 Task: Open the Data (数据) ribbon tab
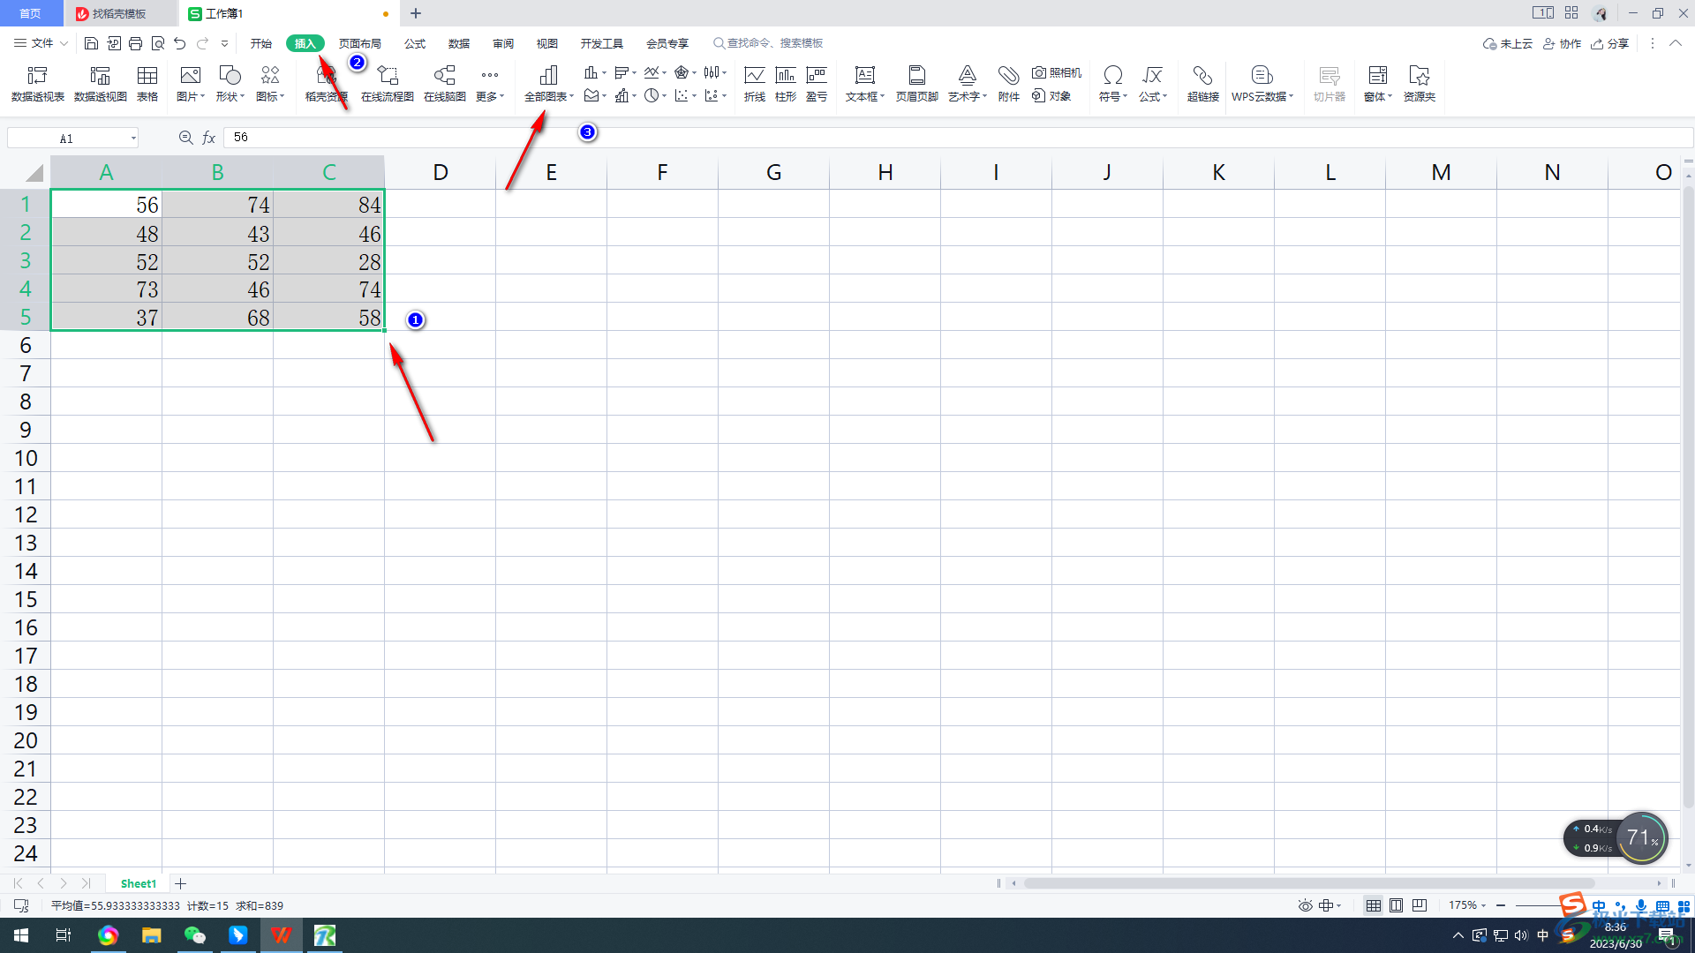click(459, 43)
